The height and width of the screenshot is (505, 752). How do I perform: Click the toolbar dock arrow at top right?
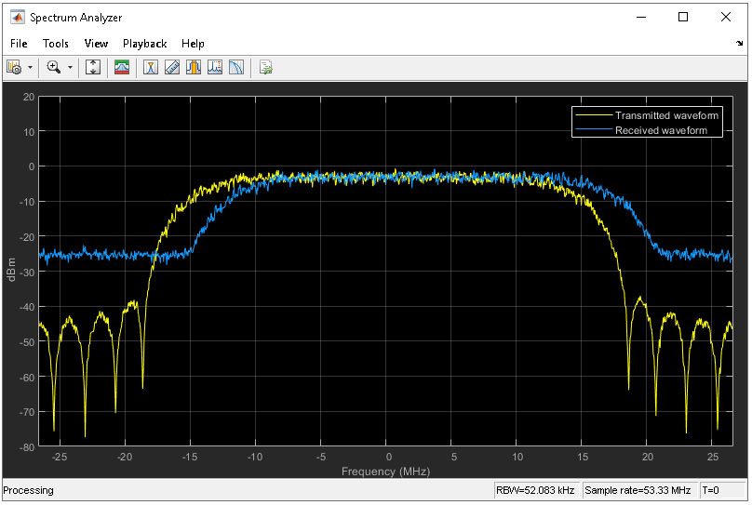739,44
